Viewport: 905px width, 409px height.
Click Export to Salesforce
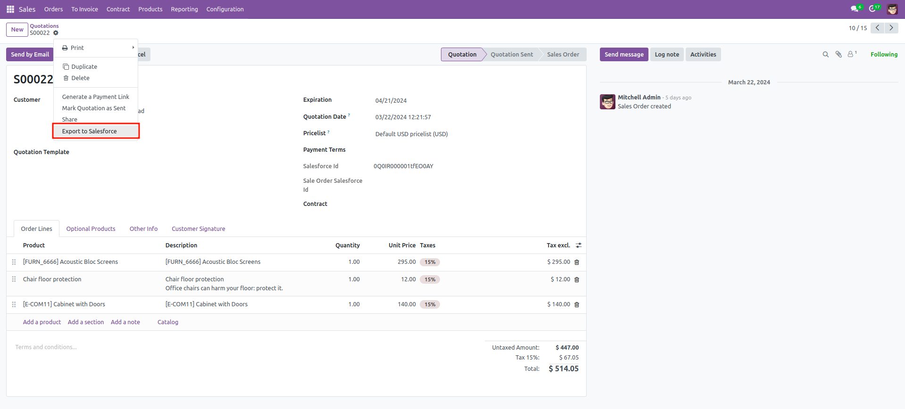coord(96,131)
